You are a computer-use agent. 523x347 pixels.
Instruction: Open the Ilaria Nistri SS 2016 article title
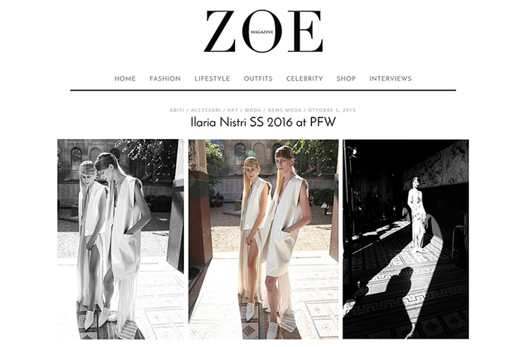click(x=263, y=122)
